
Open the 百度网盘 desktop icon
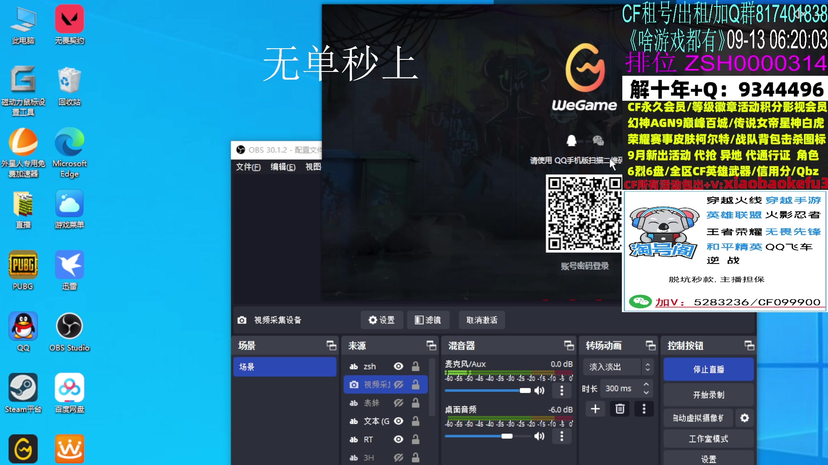click(69, 394)
